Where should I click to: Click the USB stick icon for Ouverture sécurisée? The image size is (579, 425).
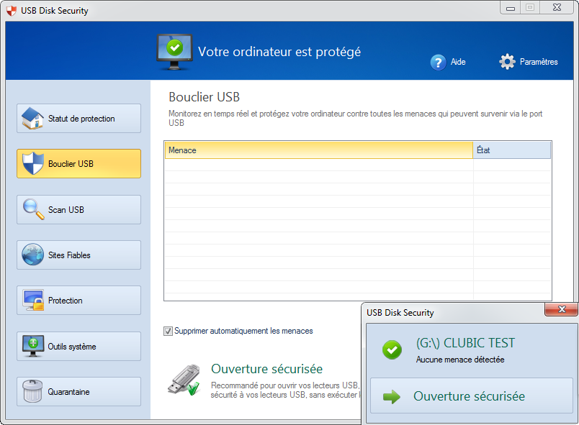[x=184, y=380]
